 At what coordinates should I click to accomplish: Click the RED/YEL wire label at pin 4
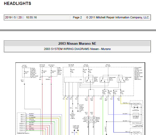(125, 103)
